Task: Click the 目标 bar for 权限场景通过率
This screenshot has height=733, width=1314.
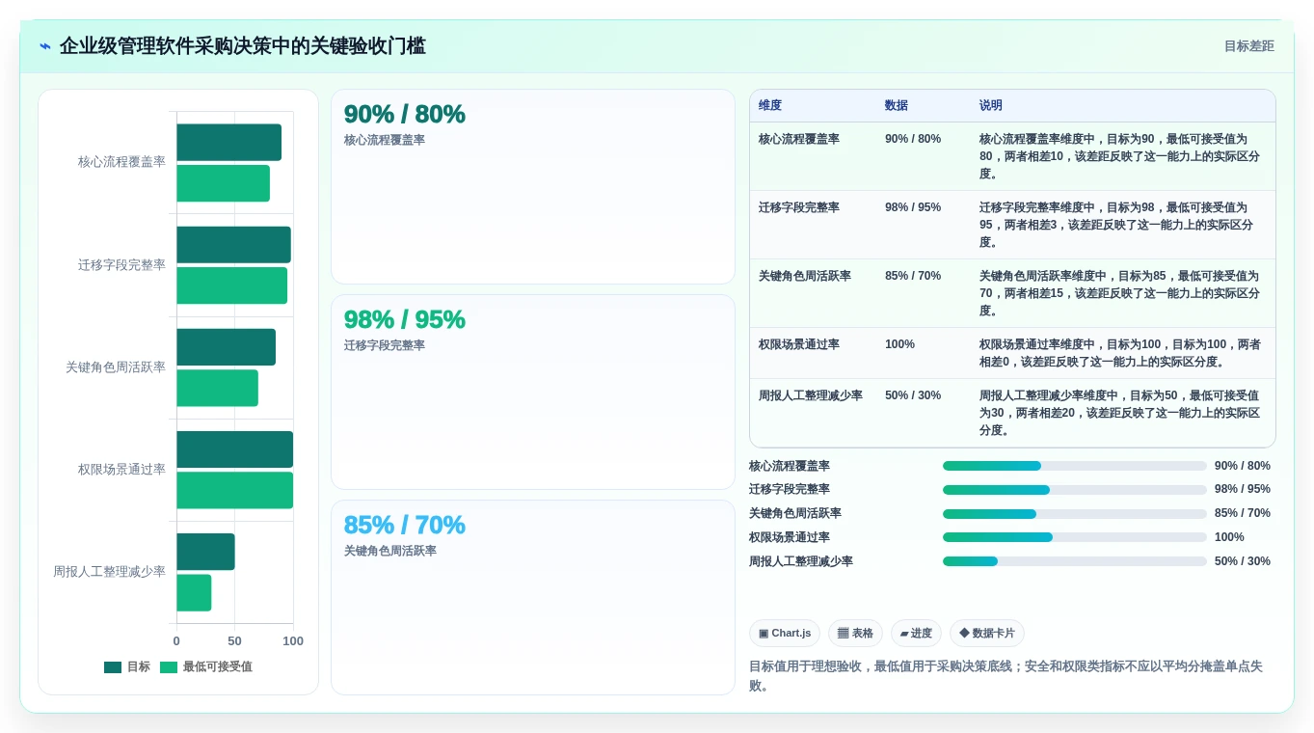Action: [x=234, y=449]
